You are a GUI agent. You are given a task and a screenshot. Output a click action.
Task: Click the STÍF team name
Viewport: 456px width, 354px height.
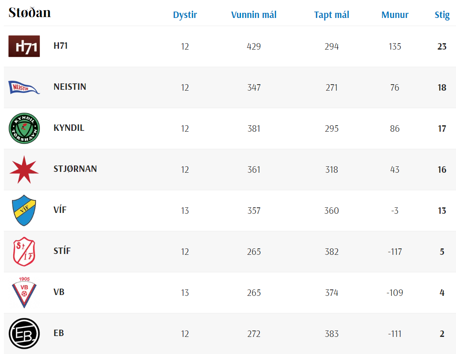click(x=62, y=251)
